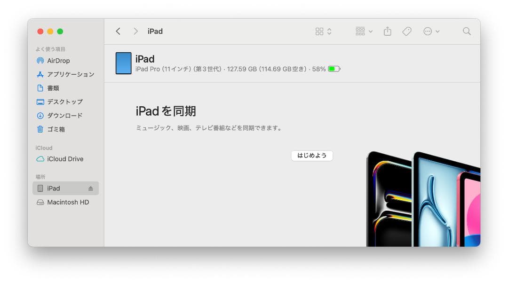Open the Share icon in the toolbar
This screenshot has height=283, width=508.
point(387,31)
